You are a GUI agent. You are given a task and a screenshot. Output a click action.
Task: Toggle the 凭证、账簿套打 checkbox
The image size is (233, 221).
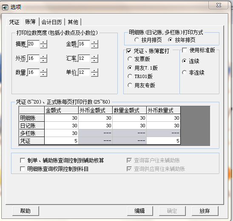129,51
